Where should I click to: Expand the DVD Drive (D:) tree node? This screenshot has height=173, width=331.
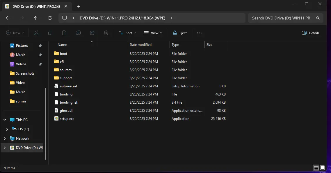[5, 148]
